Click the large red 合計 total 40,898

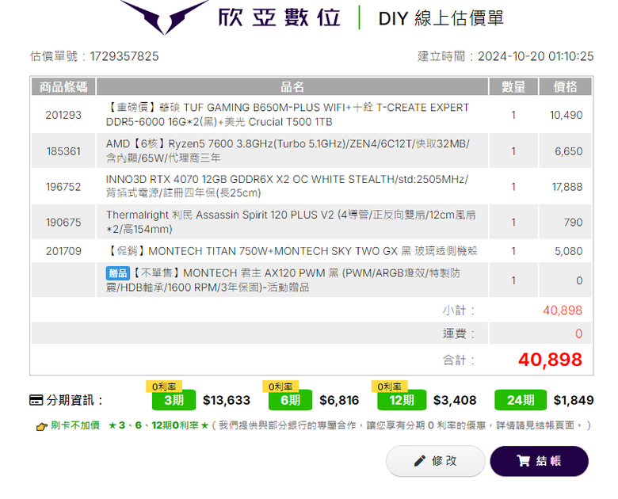(550, 360)
